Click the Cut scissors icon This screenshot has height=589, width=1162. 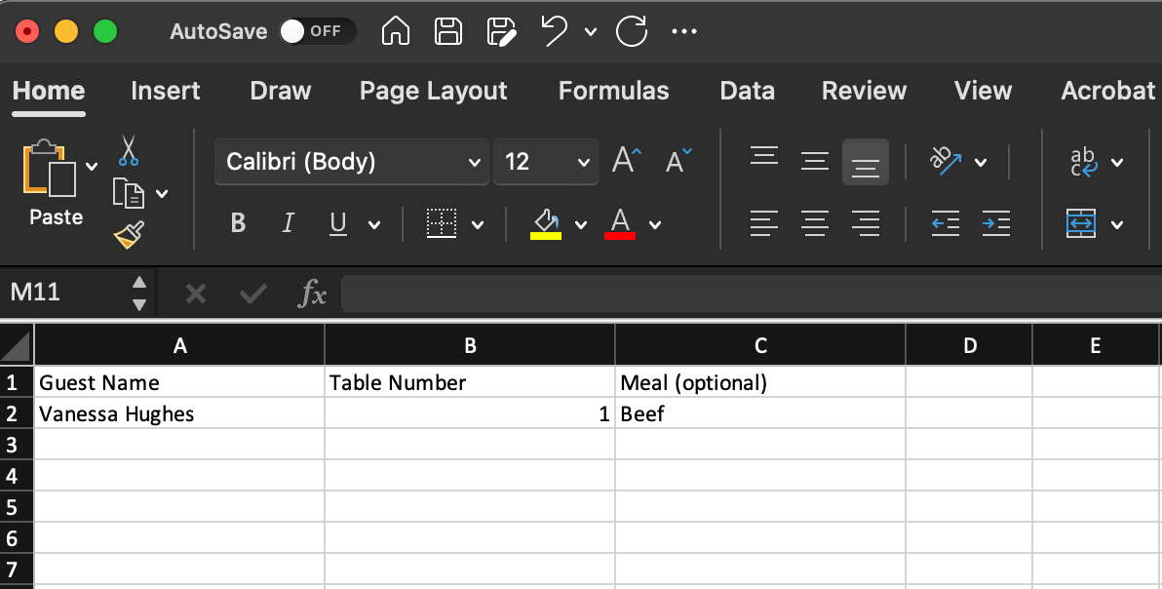[x=129, y=151]
